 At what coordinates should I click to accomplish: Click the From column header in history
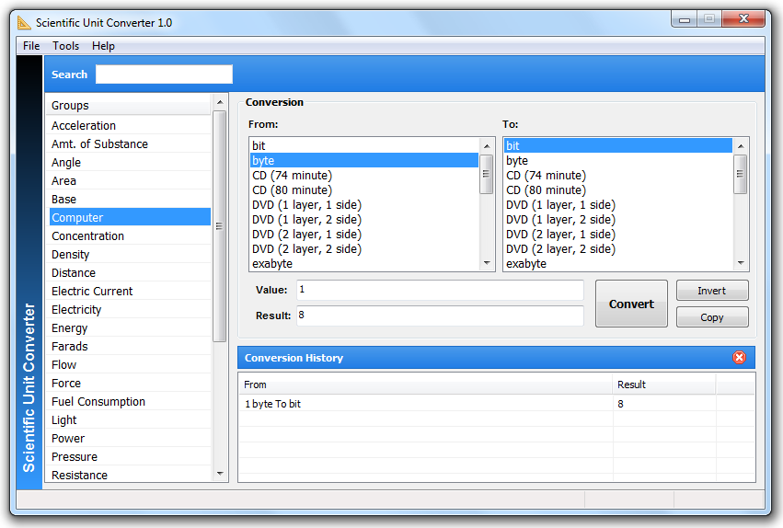pyautogui.click(x=425, y=385)
